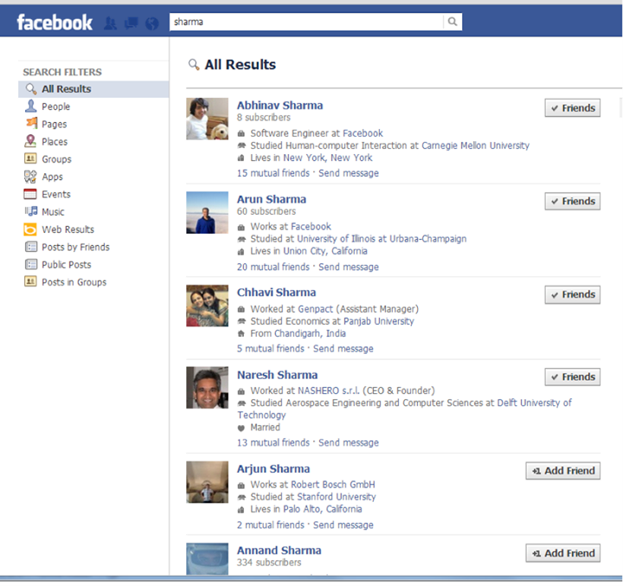Send message to Arun Sharma
This screenshot has height=586, width=623.
349,267
